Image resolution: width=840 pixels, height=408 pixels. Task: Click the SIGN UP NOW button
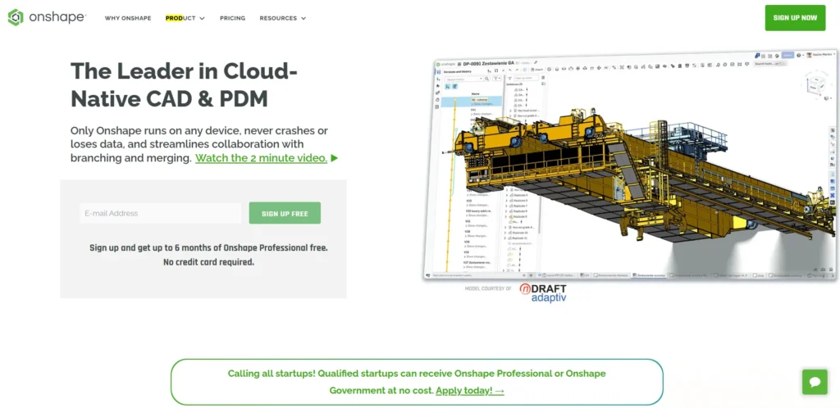tap(795, 18)
